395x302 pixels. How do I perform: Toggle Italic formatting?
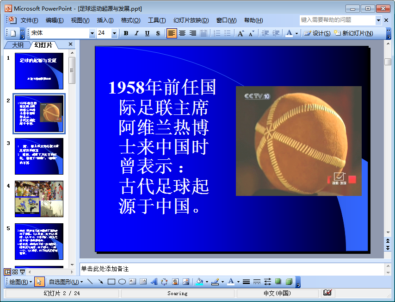click(x=136, y=33)
